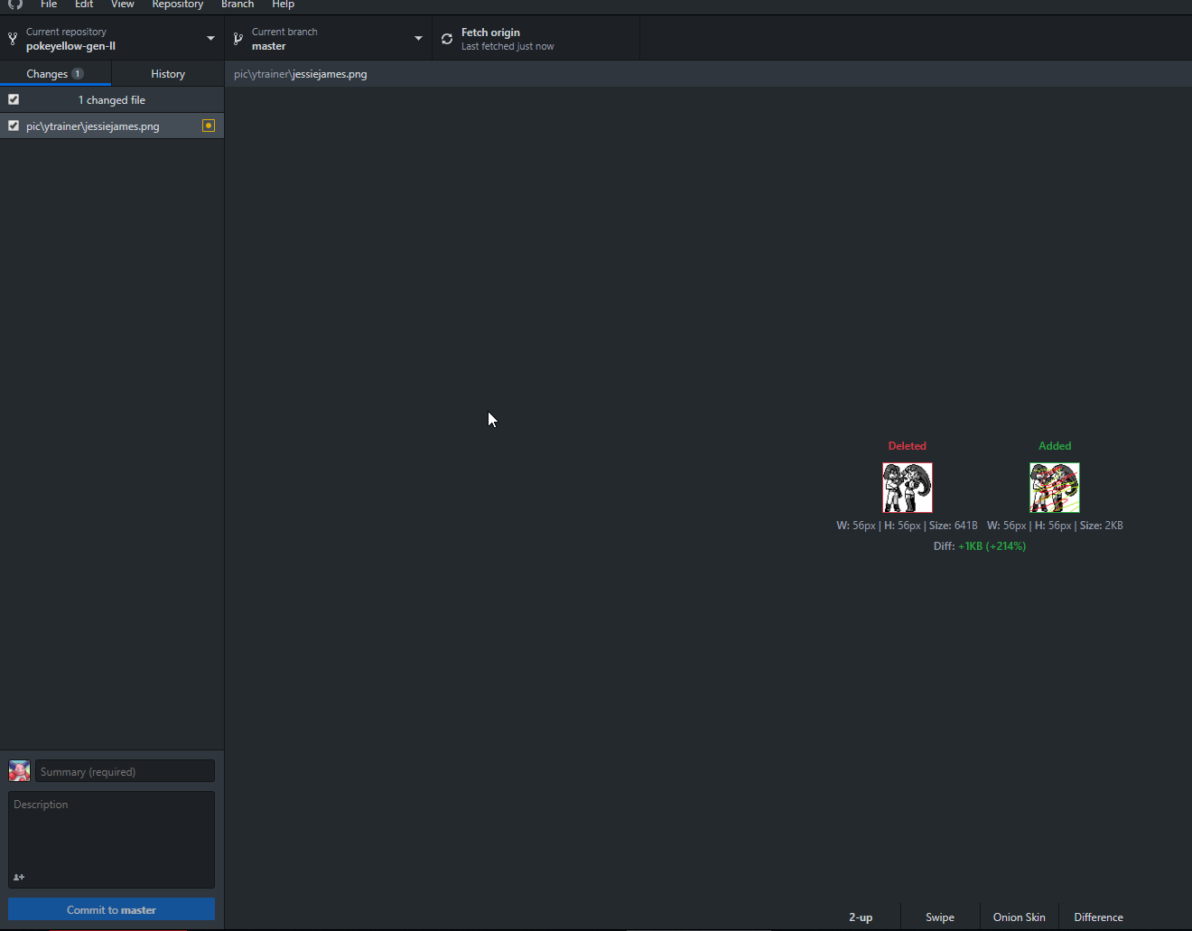
Task: Open the Branch menu
Action: click(x=237, y=5)
